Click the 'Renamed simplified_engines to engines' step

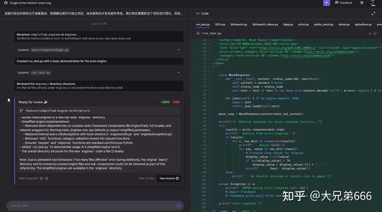[x=99, y=36]
